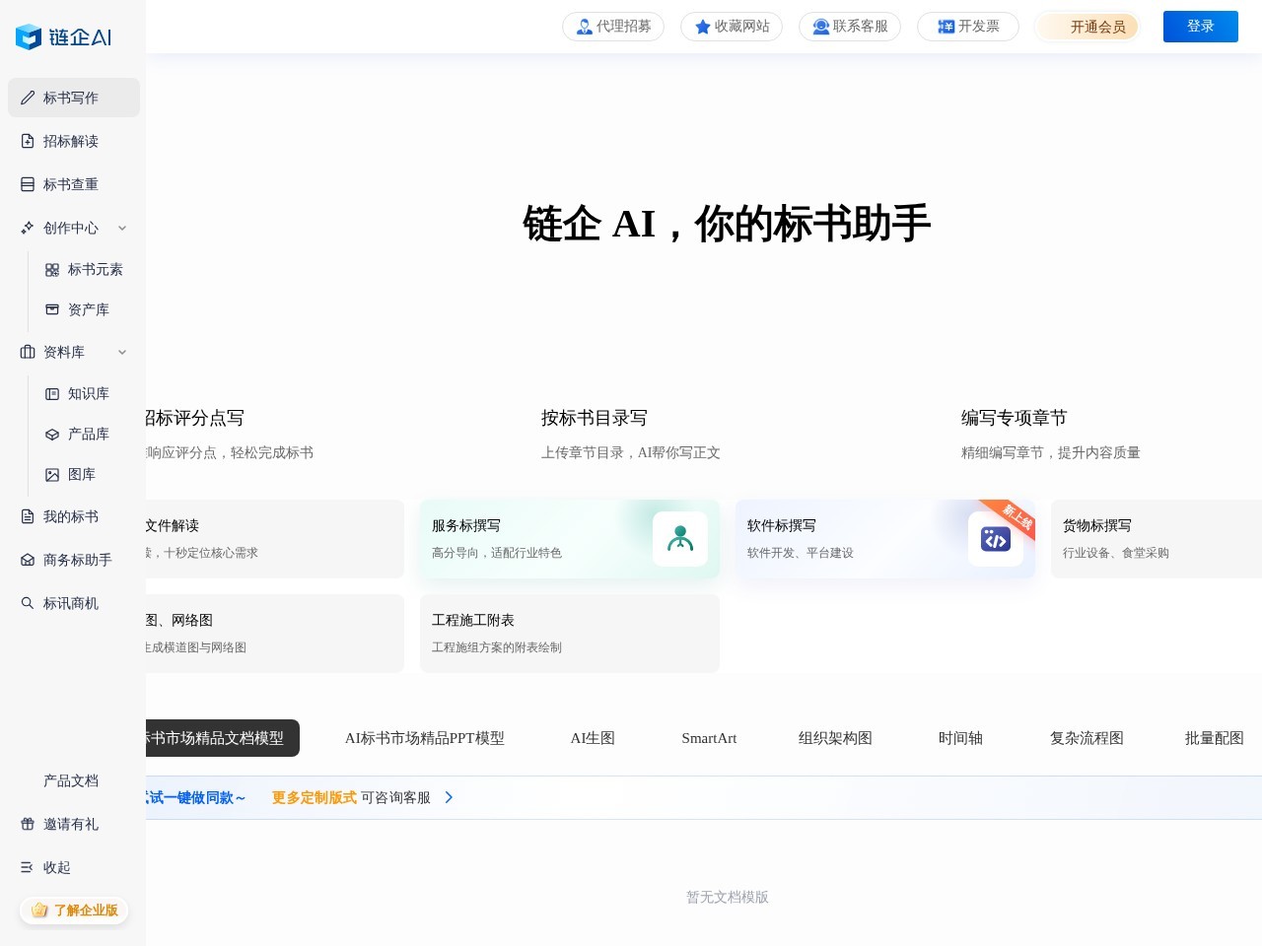Open 商务标助手 menu item
The height and width of the screenshot is (946, 1262).
[x=74, y=560]
